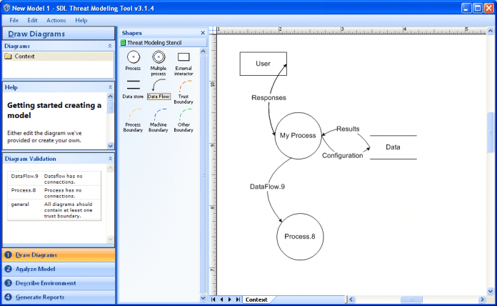Go to previous diagram page arrow
This screenshot has height=306, width=497.
coord(221,300)
